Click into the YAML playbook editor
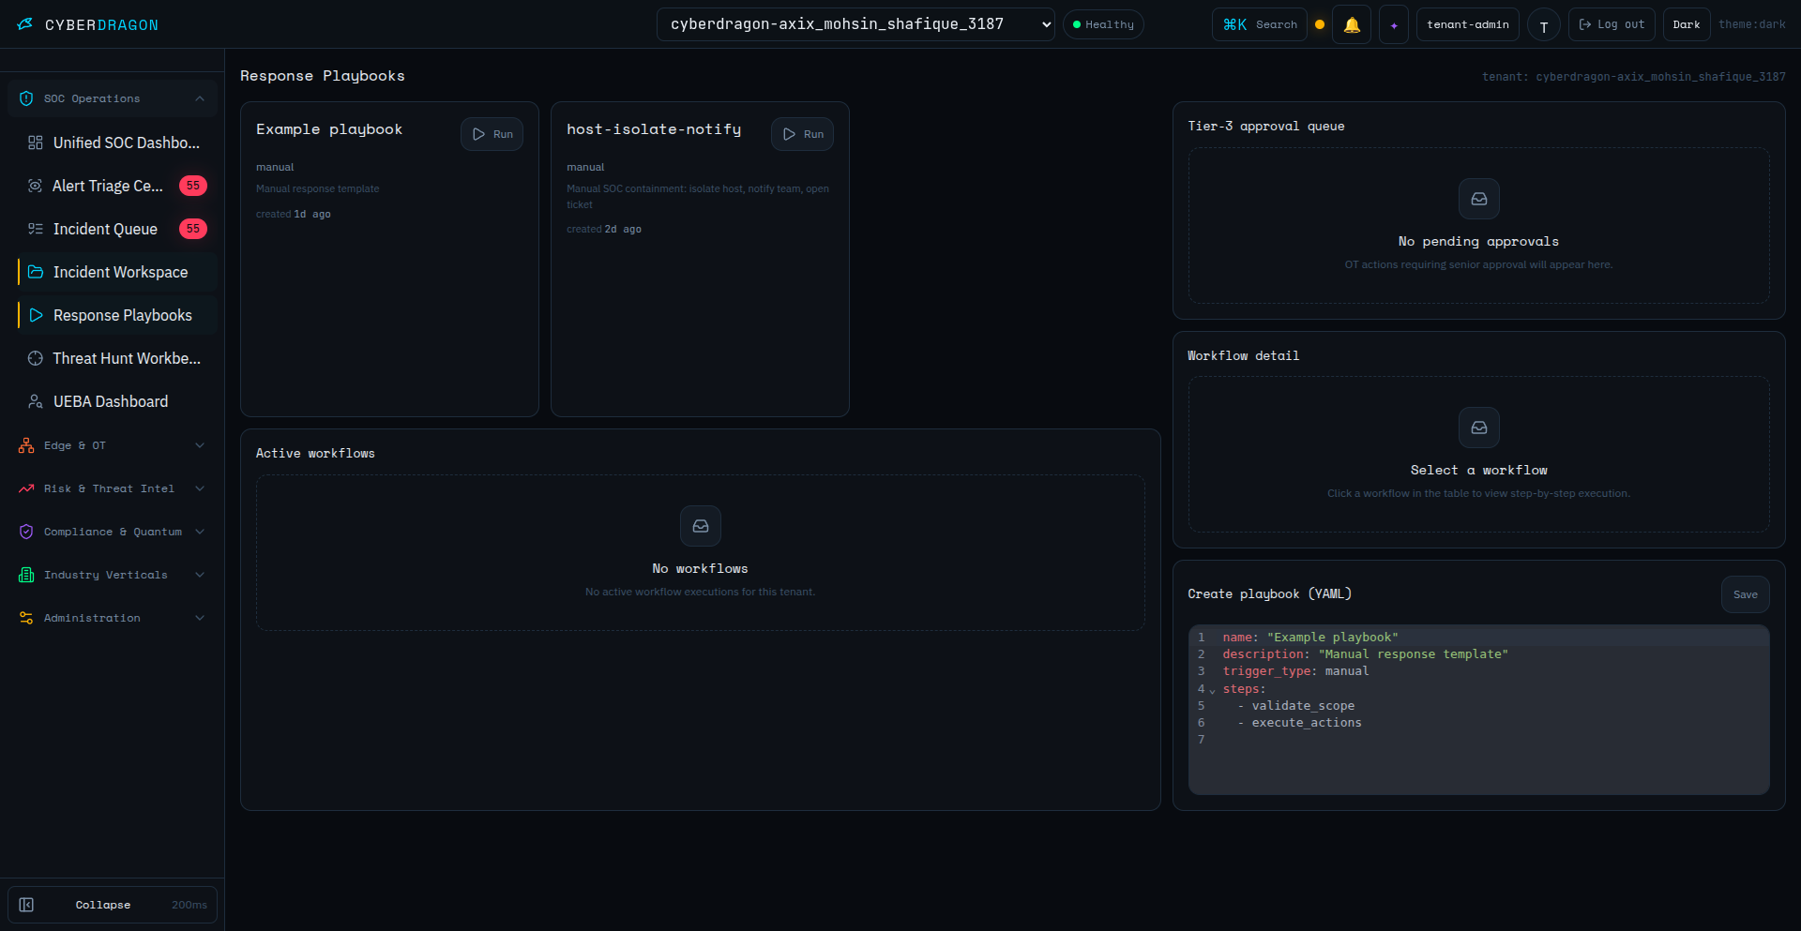Image resolution: width=1801 pixels, height=931 pixels. pos(1479,710)
